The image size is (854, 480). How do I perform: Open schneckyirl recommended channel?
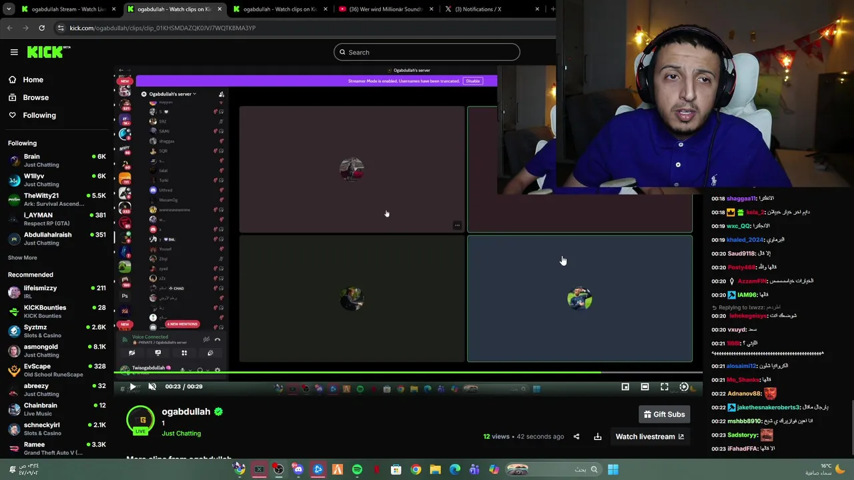[x=57, y=429]
